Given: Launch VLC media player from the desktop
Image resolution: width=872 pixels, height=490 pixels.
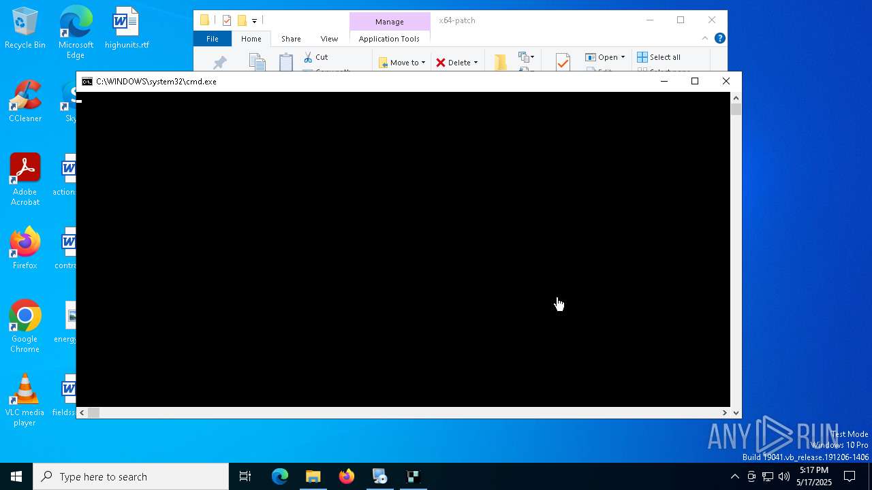Looking at the screenshot, I should (x=25, y=400).
